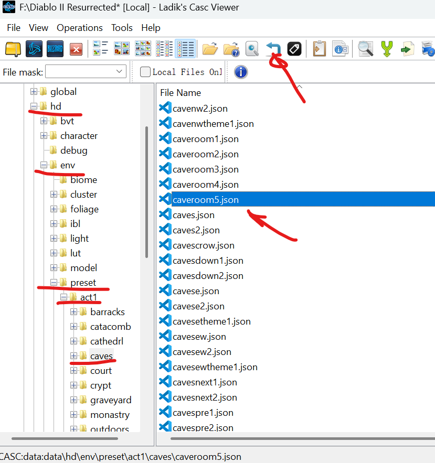Viewport: 435px width, 463px height.
Task: Click the black tag icon
Action: pyautogui.click(x=294, y=49)
